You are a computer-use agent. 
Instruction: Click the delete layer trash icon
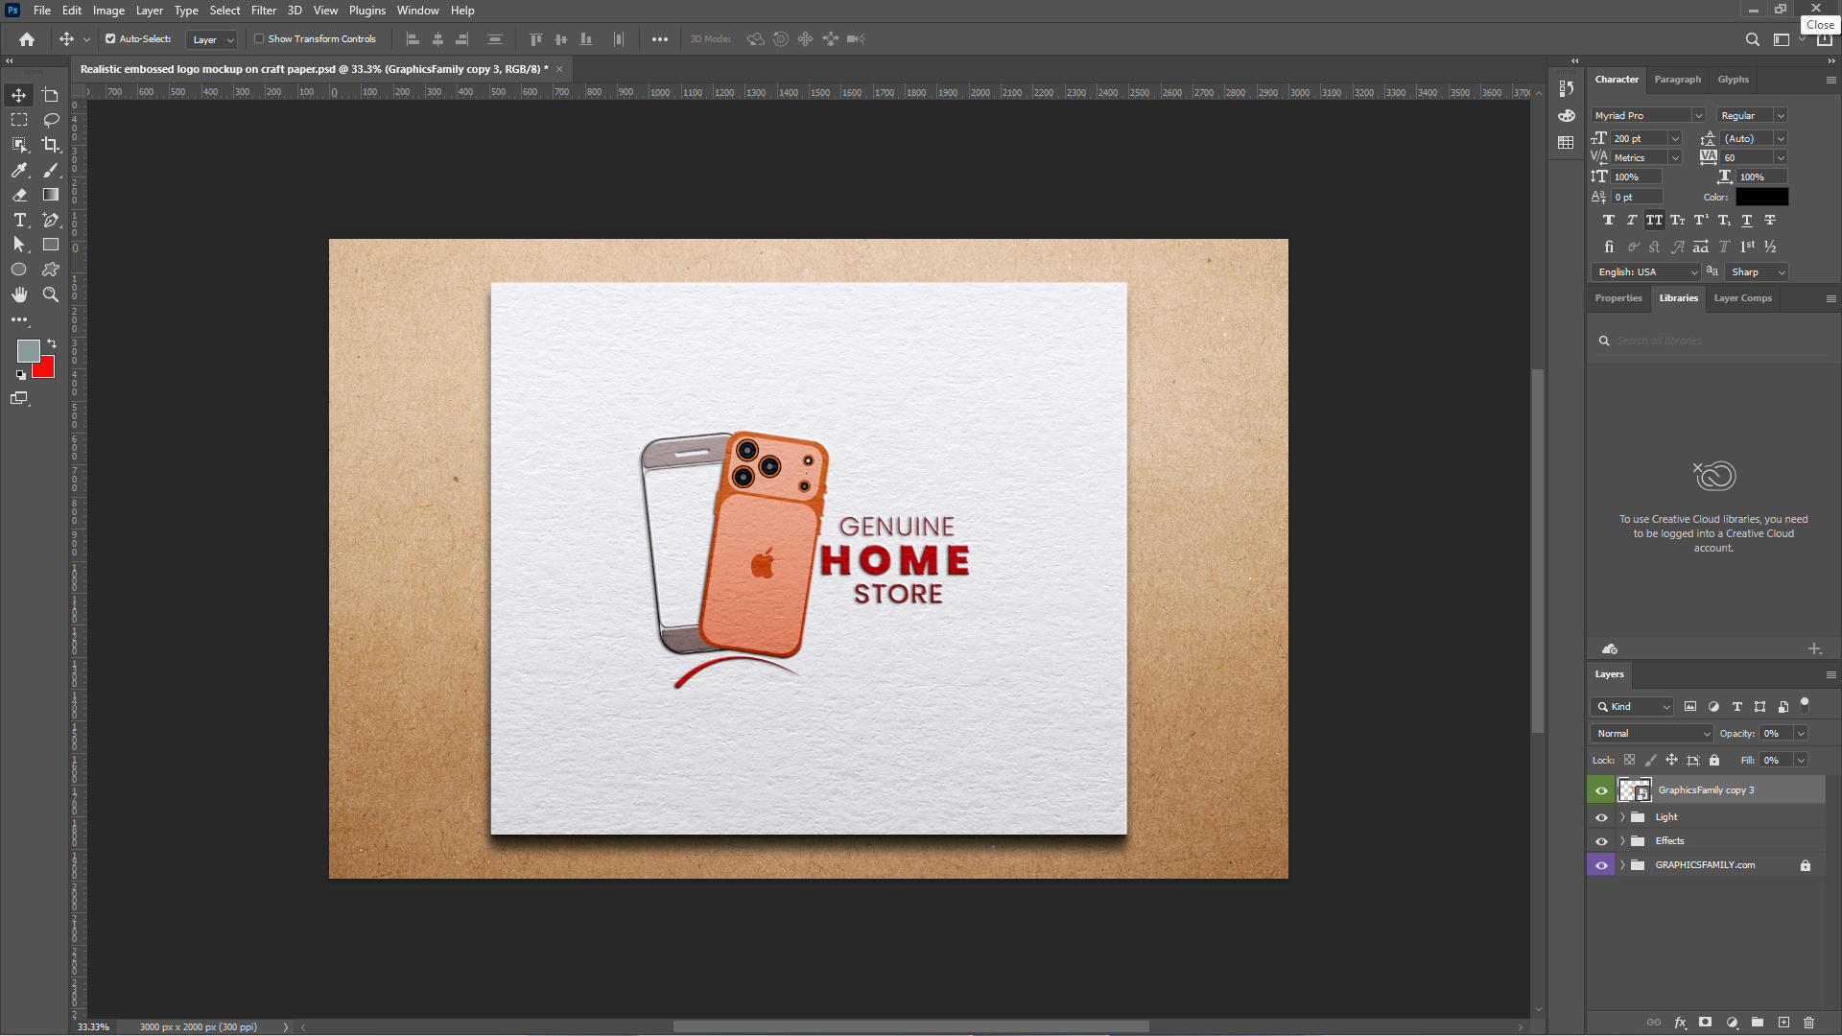point(1808,1023)
